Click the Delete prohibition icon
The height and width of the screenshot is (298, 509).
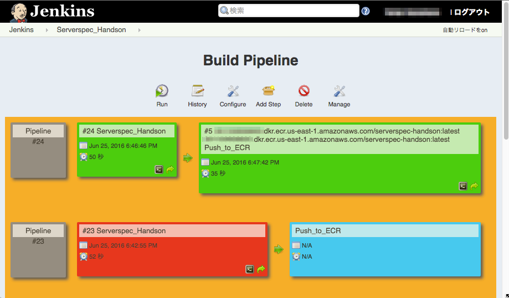coord(304,91)
